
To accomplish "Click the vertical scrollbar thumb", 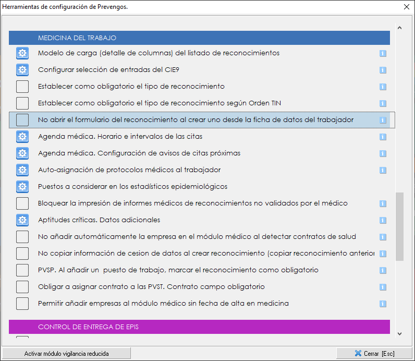I will point(400,227).
